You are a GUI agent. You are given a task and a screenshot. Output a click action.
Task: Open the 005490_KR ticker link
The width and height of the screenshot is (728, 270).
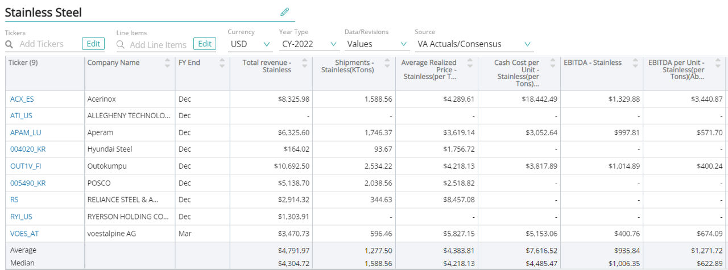pyautogui.click(x=28, y=183)
